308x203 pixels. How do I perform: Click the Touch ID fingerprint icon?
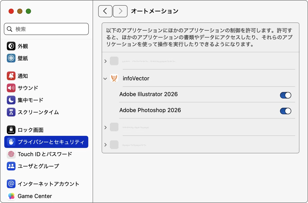click(x=11, y=154)
